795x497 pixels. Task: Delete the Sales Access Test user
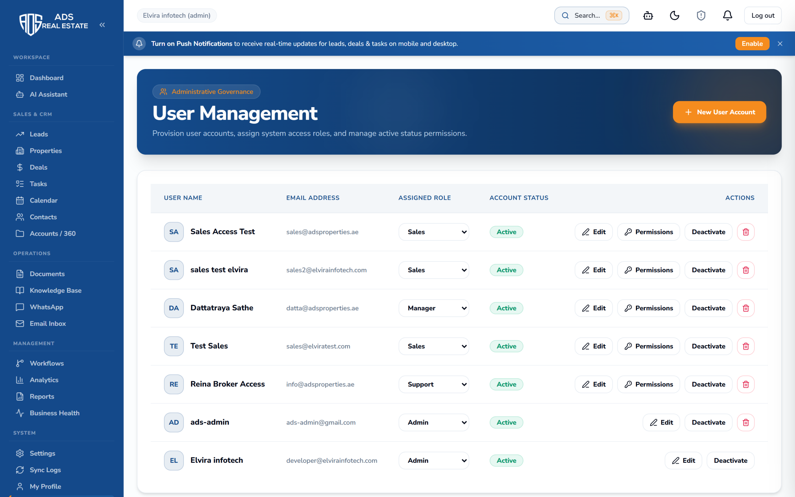746,232
